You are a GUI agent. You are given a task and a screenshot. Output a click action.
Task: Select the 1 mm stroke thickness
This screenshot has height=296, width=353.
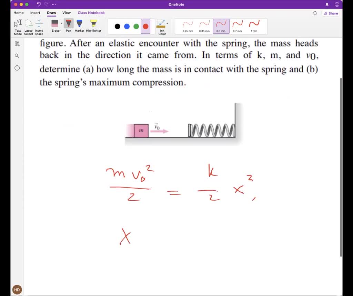point(254,26)
